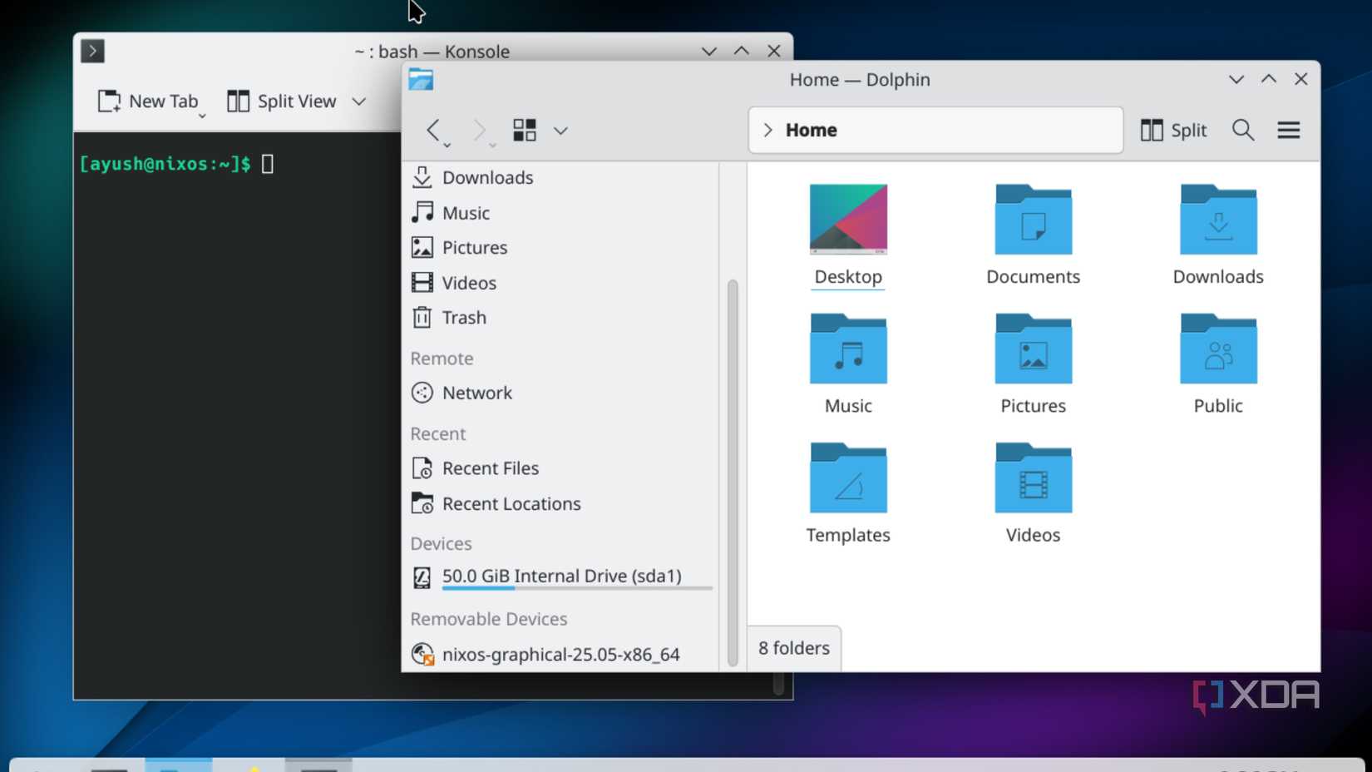Click the Devices section header

(x=441, y=544)
